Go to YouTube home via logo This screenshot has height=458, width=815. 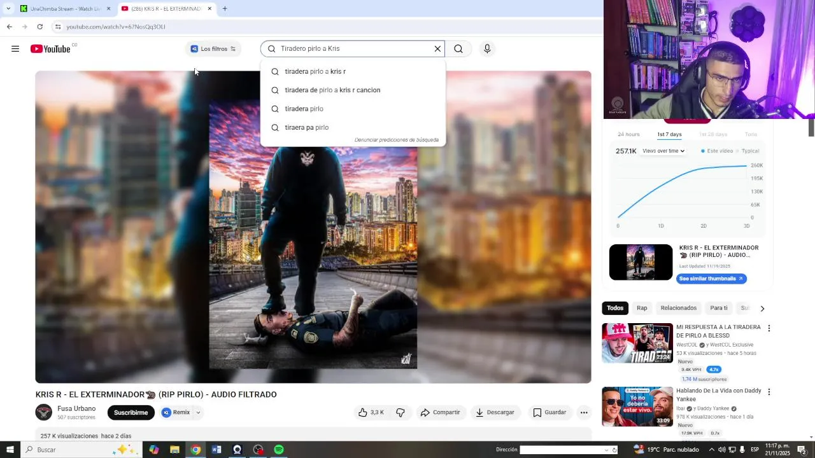coord(50,49)
